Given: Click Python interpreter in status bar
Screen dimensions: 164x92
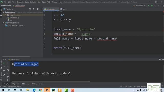Looking at the screenshot, I should [x=144, y=86].
